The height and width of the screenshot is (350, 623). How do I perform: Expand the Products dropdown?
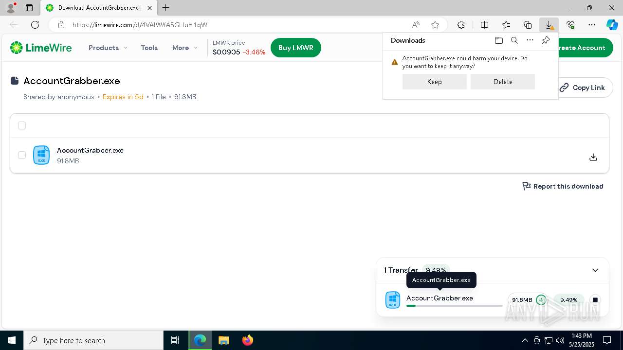pyautogui.click(x=108, y=48)
